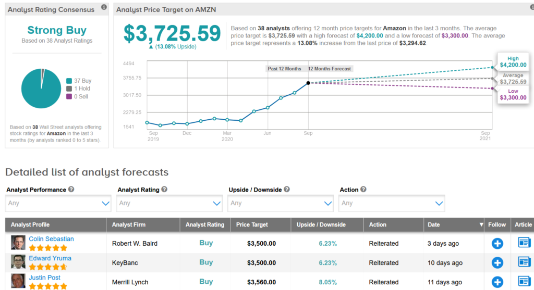Click the Strong Buy consensus heading

pos(57,30)
